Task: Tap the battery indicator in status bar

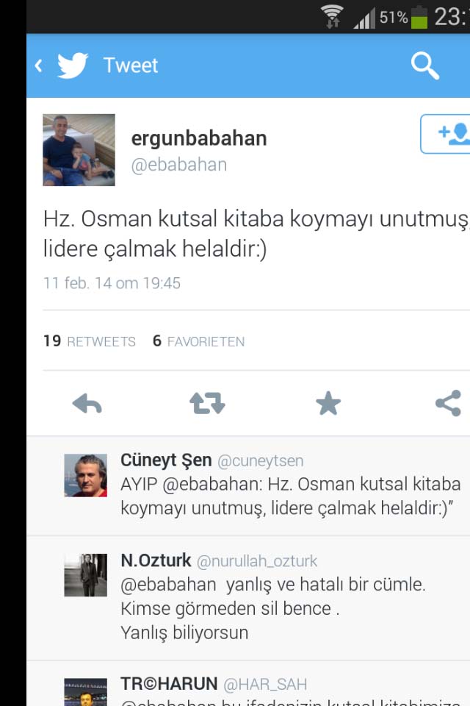Action: point(419,17)
